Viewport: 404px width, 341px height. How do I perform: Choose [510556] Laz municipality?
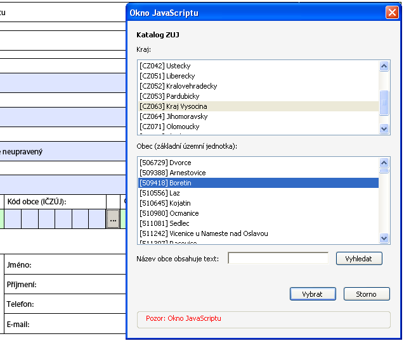pos(258,193)
